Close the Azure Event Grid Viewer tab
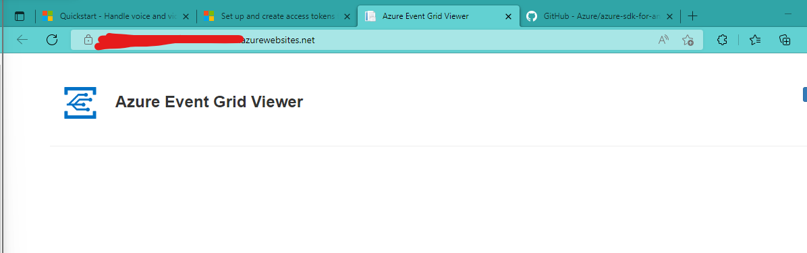 [x=509, y=16]
